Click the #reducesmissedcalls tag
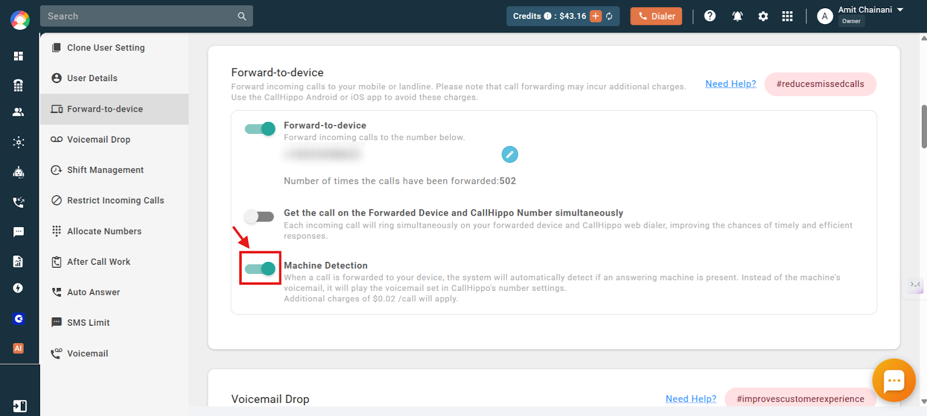 820,84
